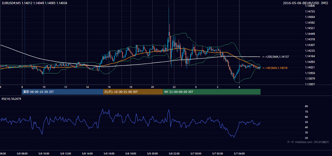Click the 5/6 22:00 bottom date label
The width and height of the screenshot is (332, 156).
tap(174, 153)
